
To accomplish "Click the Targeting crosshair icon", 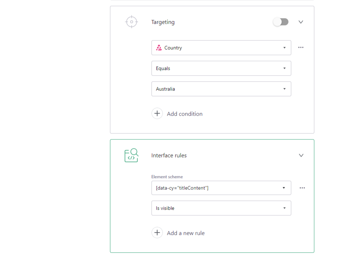I will [131, 22].
